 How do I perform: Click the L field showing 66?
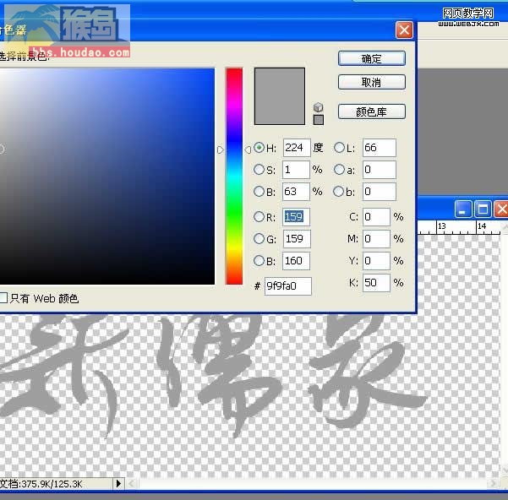[379, 148]
